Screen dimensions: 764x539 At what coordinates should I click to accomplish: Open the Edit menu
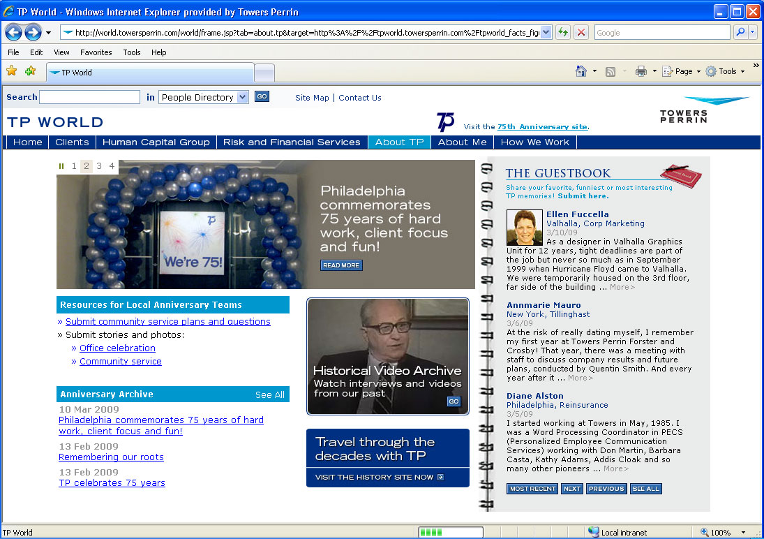click(x=36, y=52)
